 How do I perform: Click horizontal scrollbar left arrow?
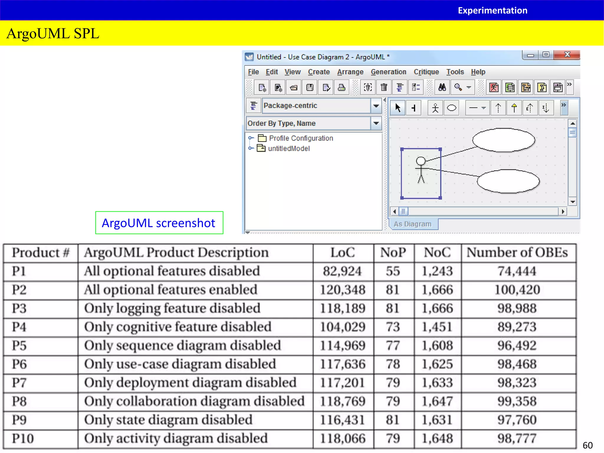tap(394, 211)
